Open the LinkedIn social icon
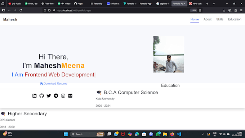 (x=34, y=95)
